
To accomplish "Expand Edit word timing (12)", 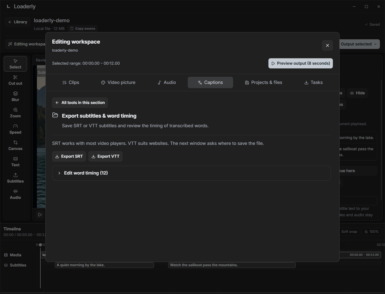I will pos(191,173).
